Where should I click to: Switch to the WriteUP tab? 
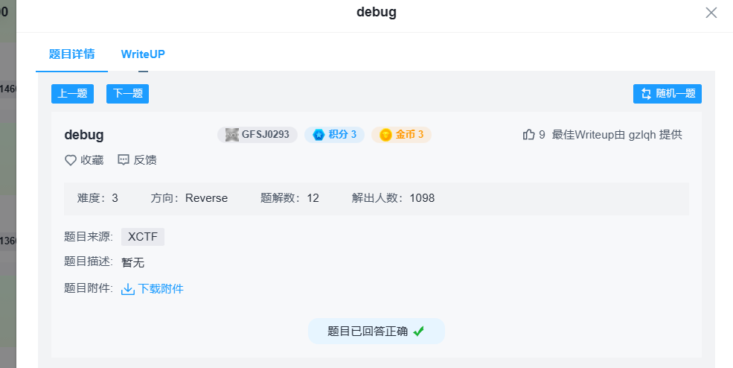[x=143, y=54]
